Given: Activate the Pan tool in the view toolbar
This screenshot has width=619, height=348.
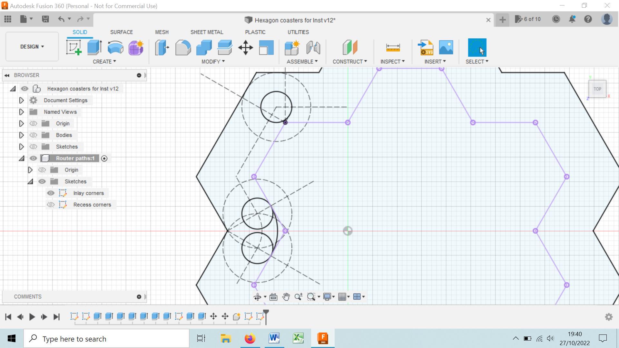Looking at the screenshot, I should [286, 297].
